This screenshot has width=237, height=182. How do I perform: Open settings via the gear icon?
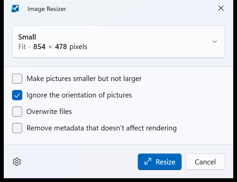[17, 162]
